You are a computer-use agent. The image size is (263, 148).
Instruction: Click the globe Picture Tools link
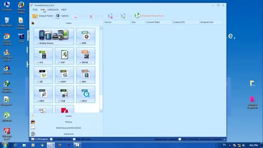(x=149, y=16)
